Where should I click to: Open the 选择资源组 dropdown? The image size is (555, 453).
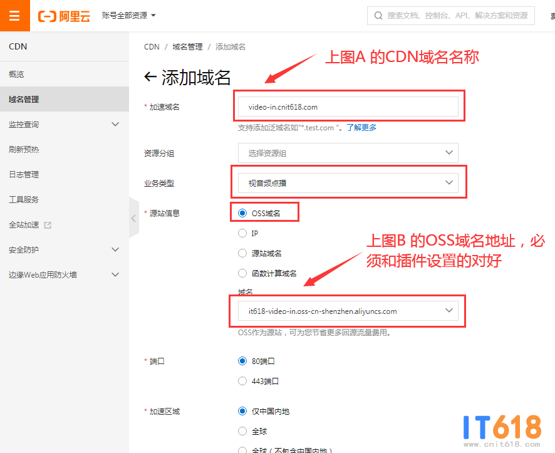[348, 153]
